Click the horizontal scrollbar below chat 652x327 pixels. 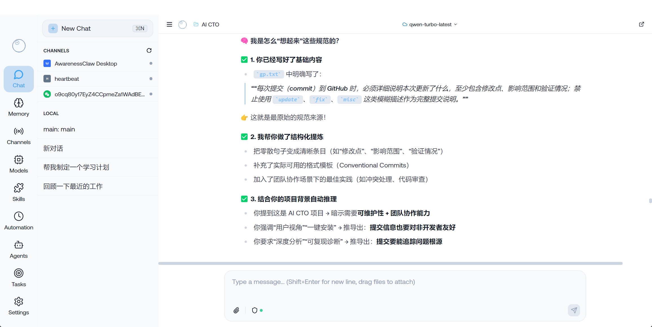[x=390, y=263]
